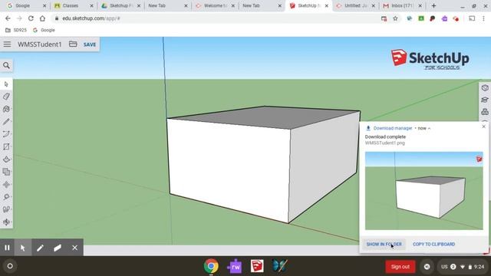491x276 pixels.
Task: Close the first New Tab tab
Action: point(186,5)
